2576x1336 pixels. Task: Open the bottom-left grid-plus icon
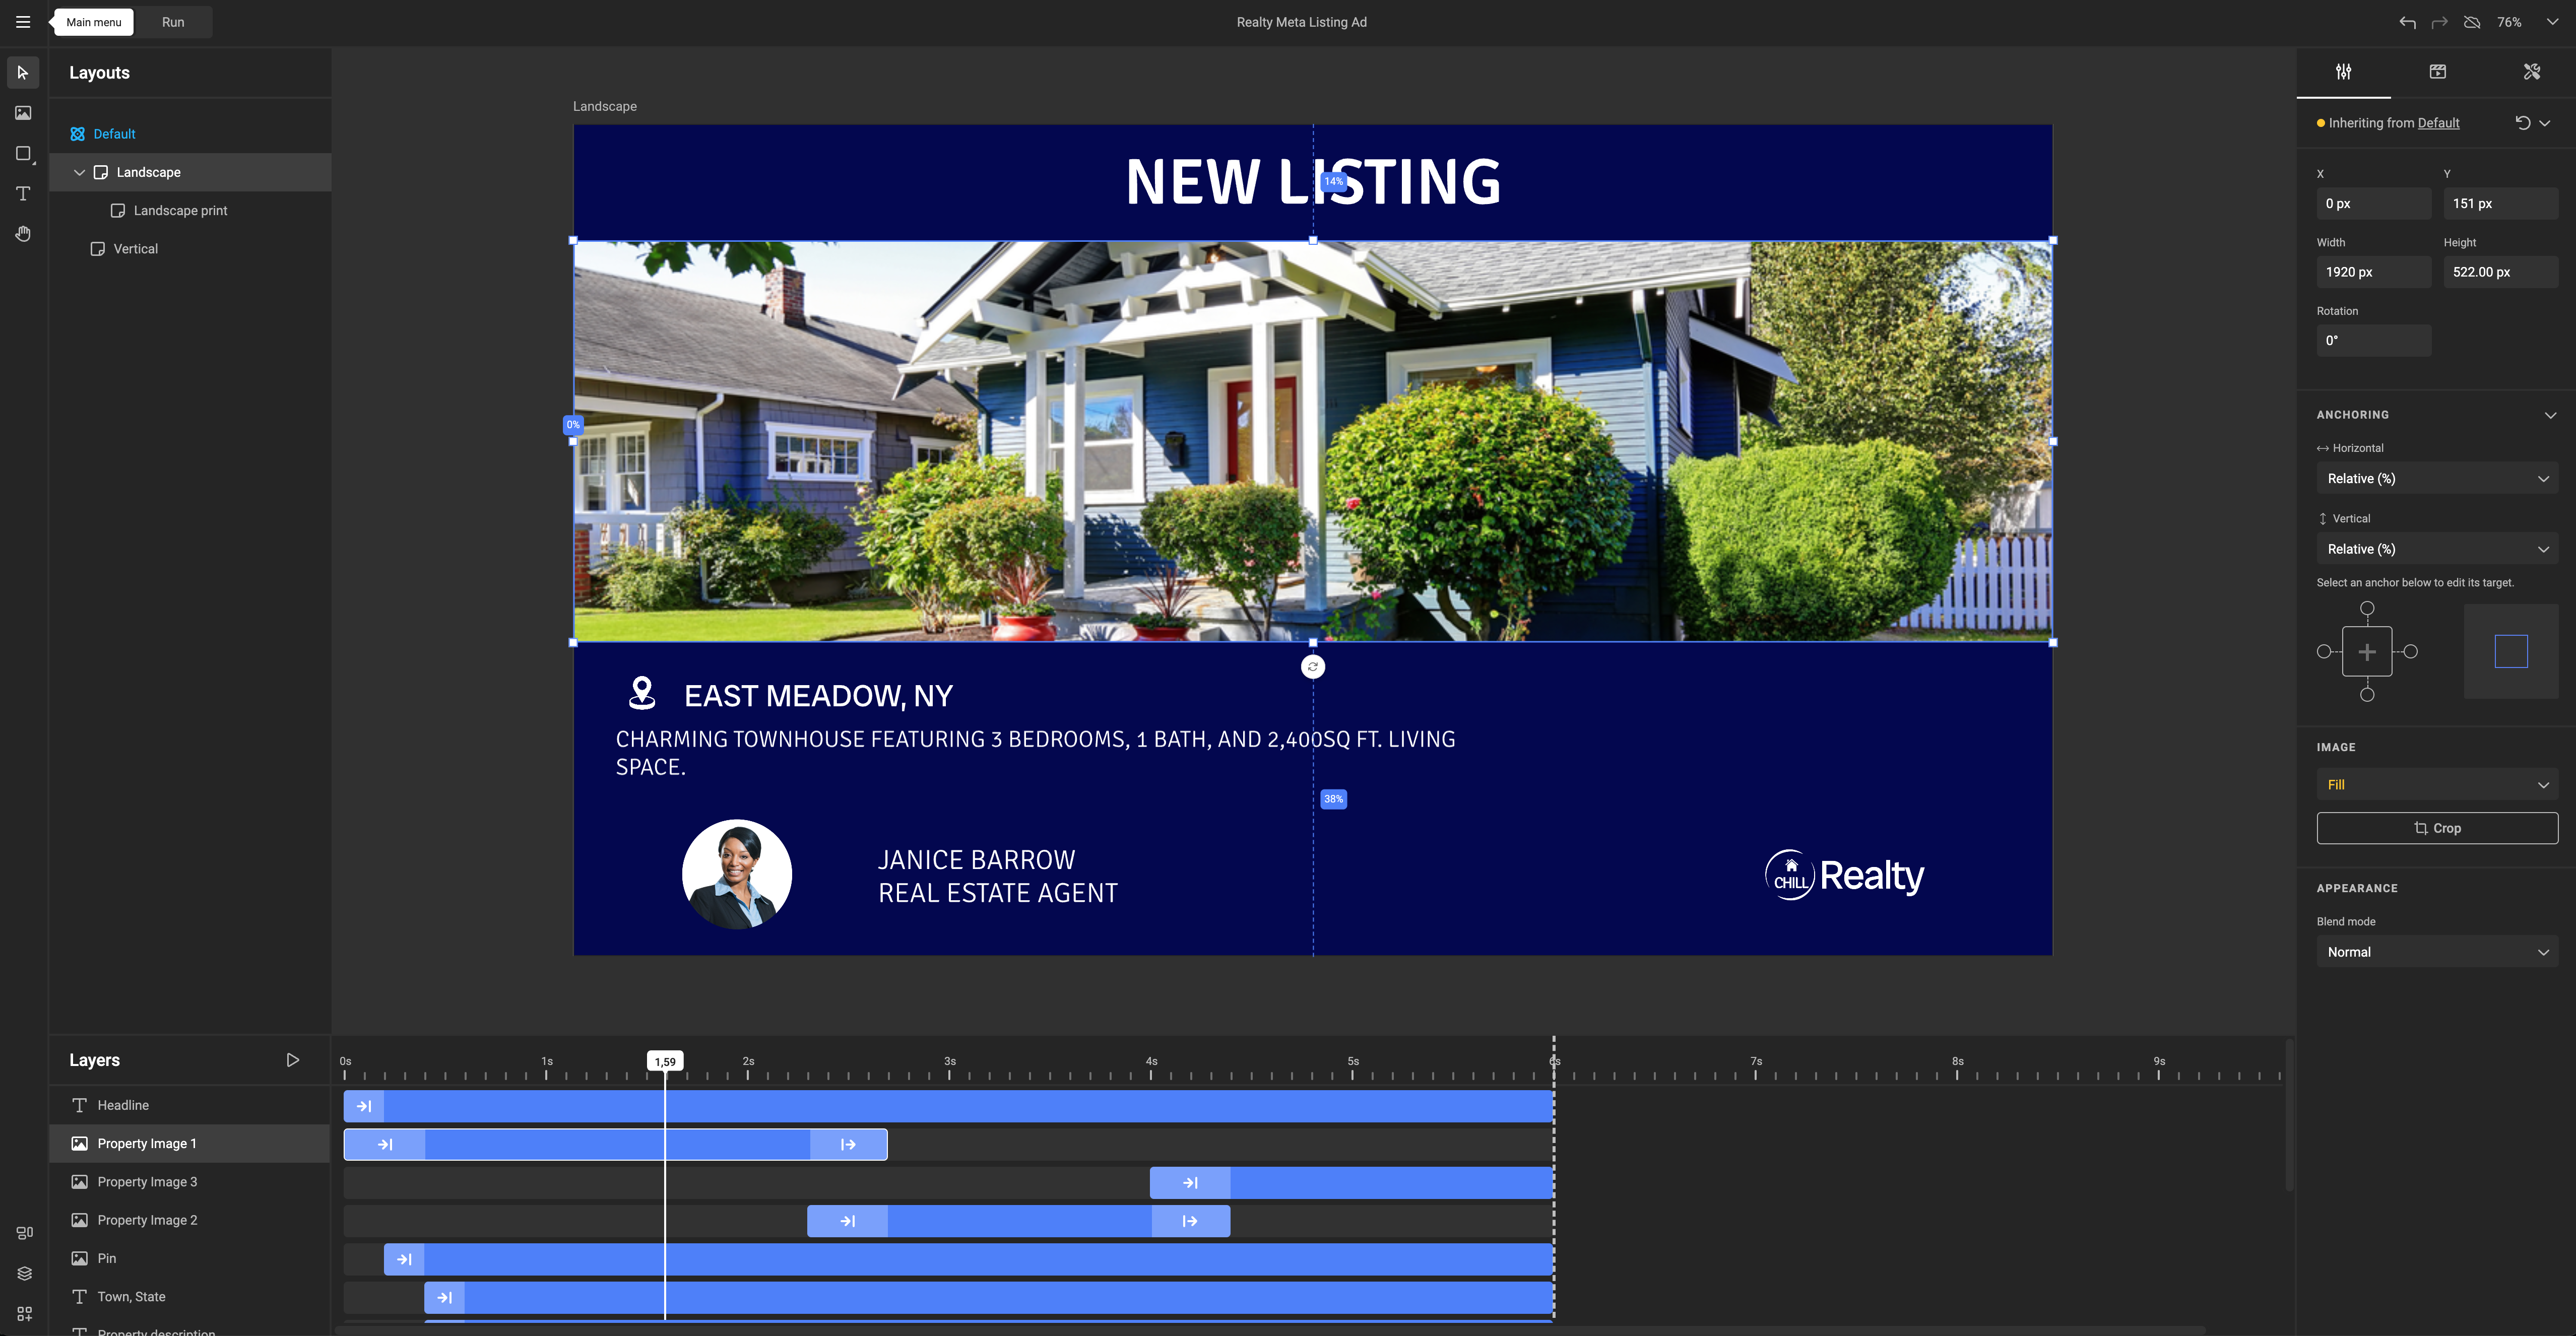tap(25, 1313)
